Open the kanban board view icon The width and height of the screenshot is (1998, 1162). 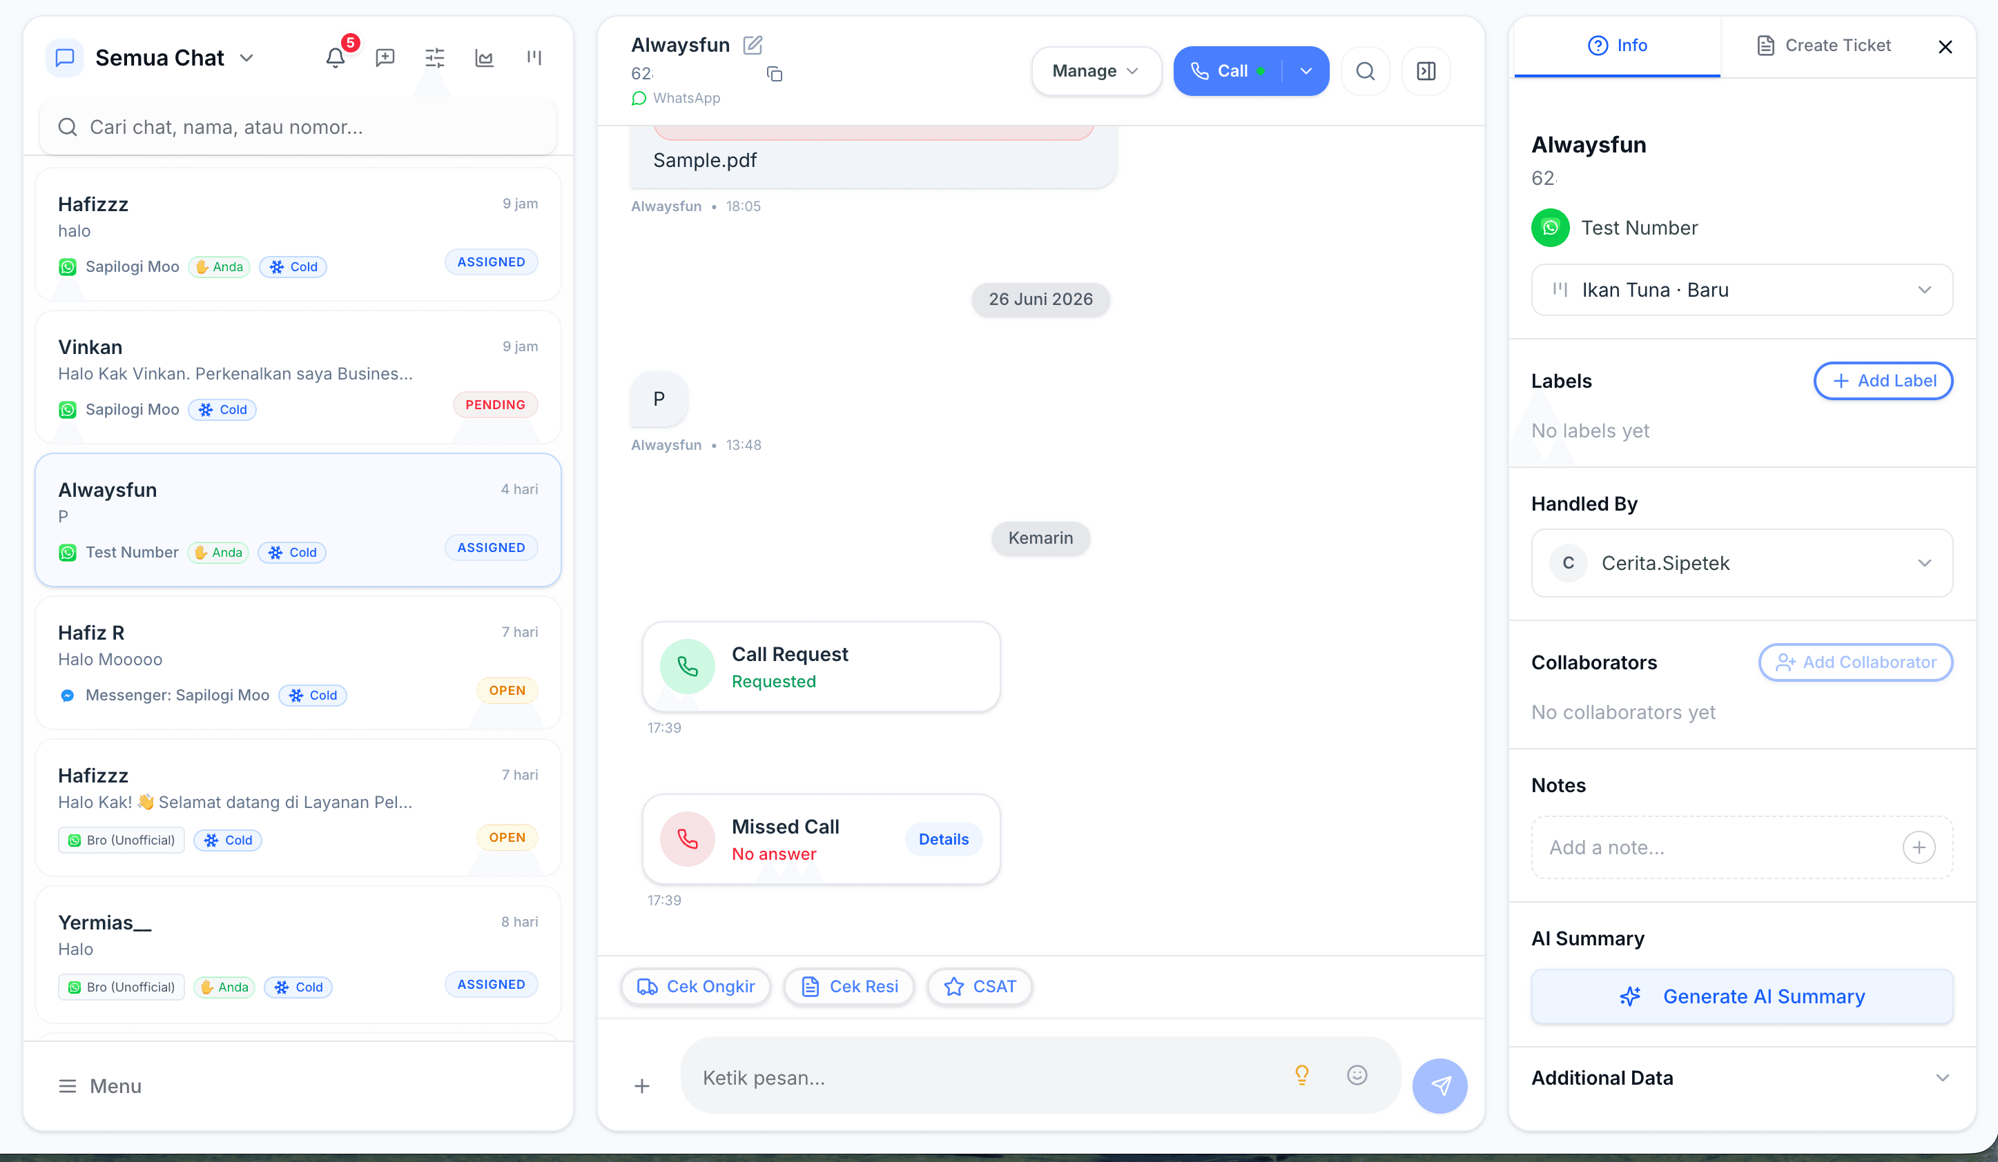point(534,58)
